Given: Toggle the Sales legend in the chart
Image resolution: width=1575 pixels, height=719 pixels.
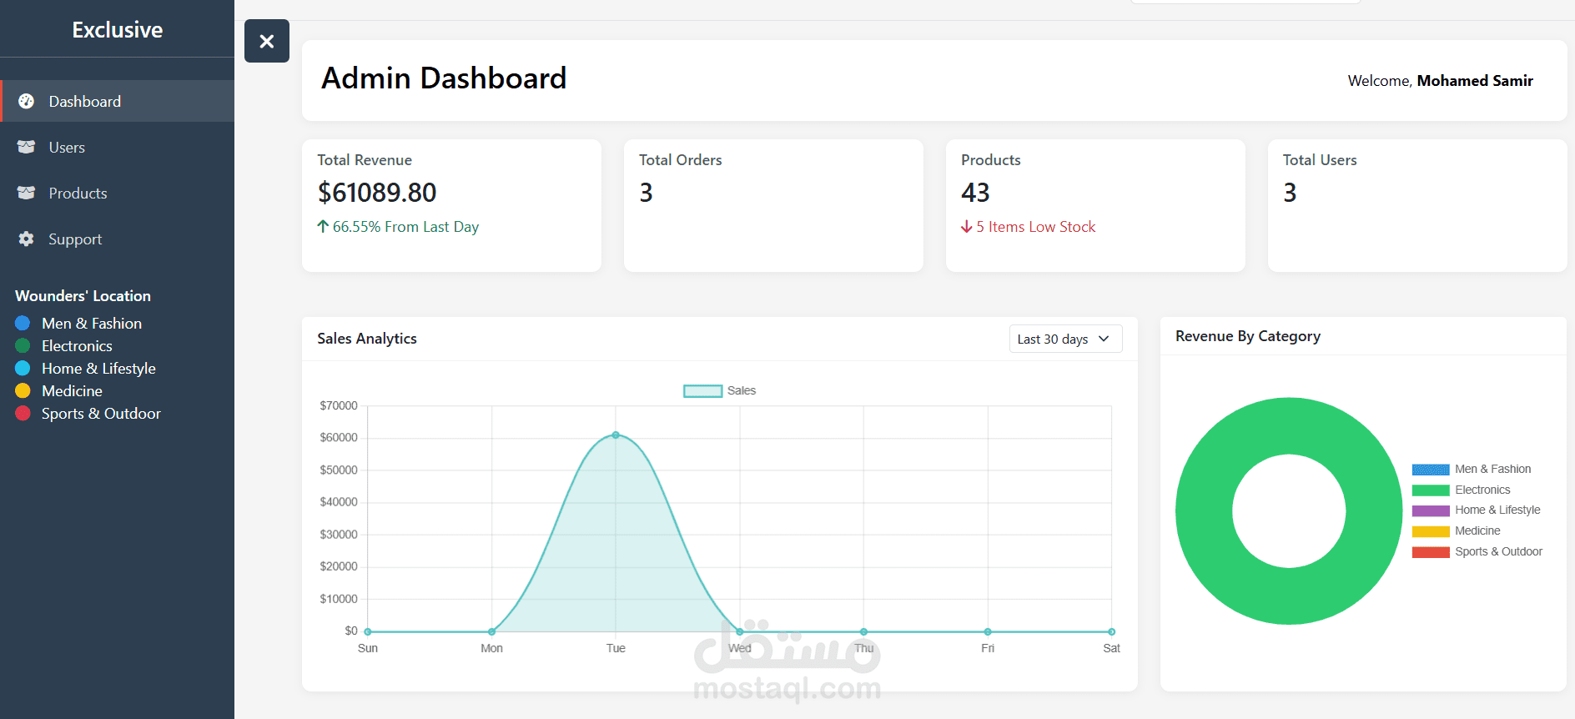Looking at the screenshot, I should tap(719, 390).
